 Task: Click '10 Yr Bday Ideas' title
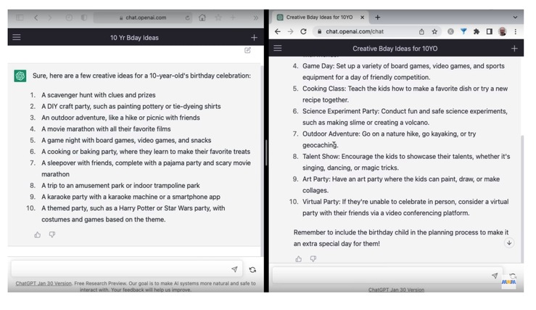pyautogui.click(x=134, y=38)
